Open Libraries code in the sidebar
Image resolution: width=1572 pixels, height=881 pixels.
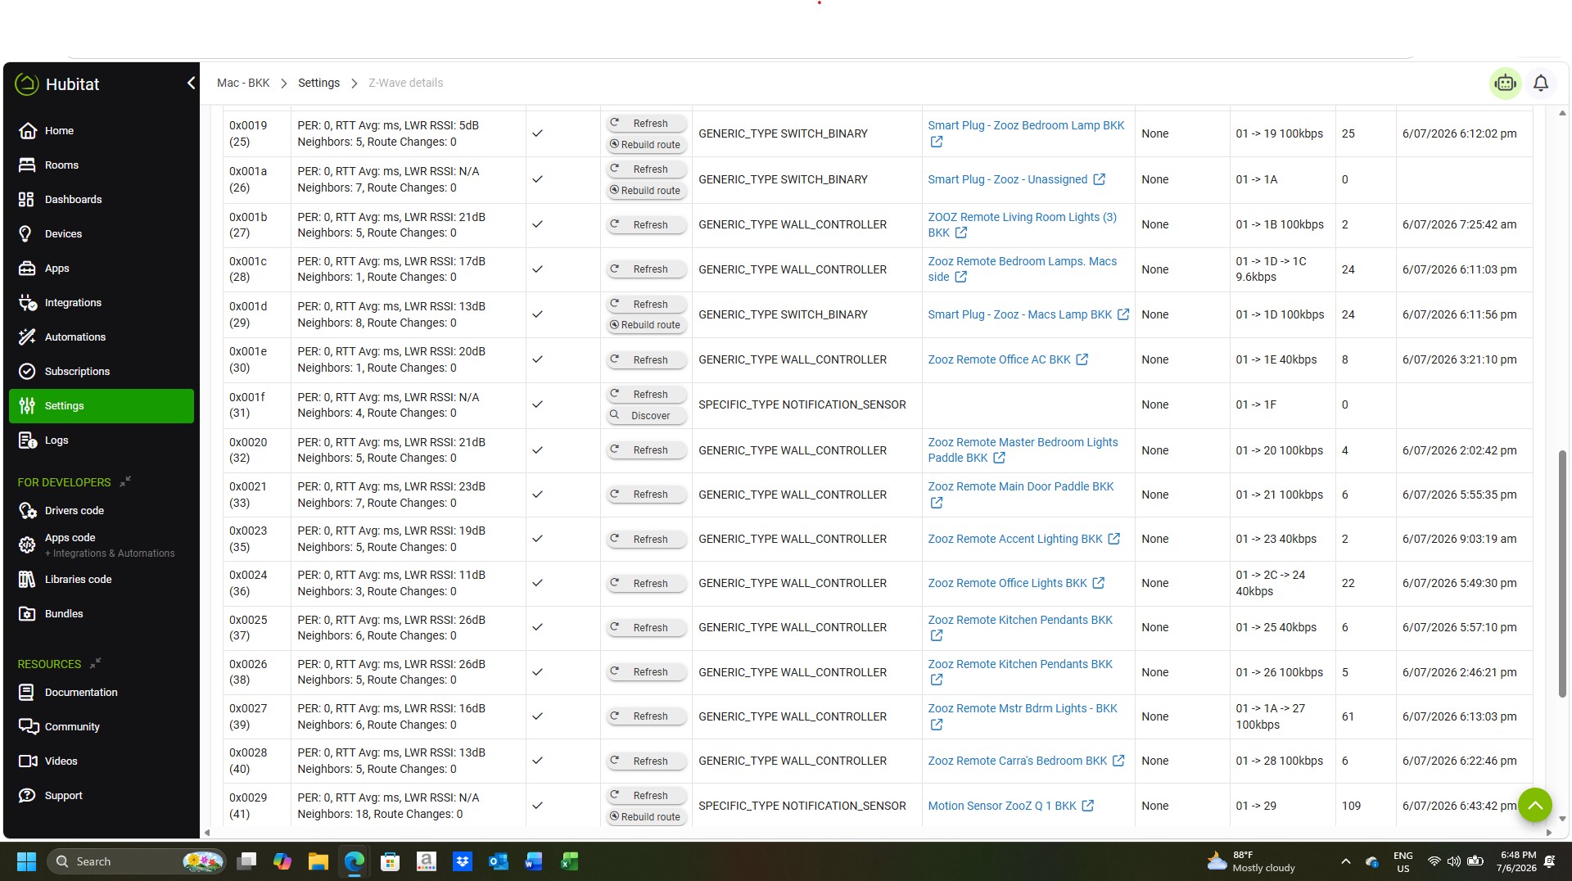pos(102,580)
